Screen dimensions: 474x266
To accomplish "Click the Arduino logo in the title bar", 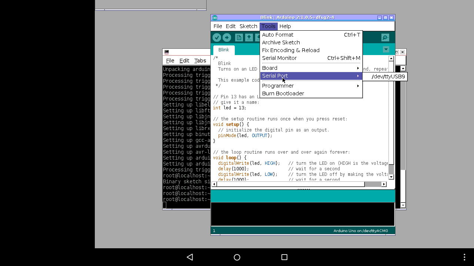I will (215, 18).
